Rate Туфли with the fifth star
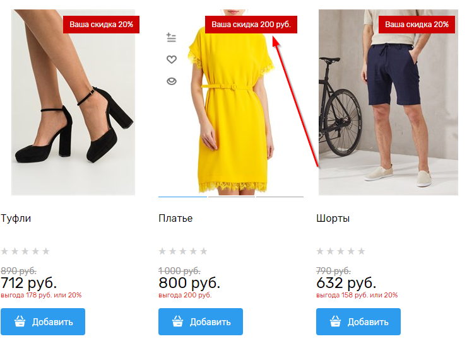The image size is (467, 351). (x=45, y=251)
